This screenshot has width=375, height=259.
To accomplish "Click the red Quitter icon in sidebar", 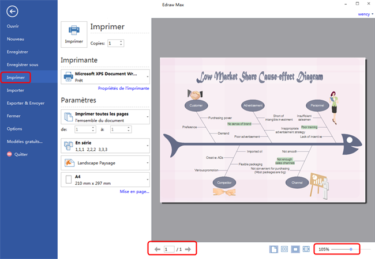I will click(9, 154).
